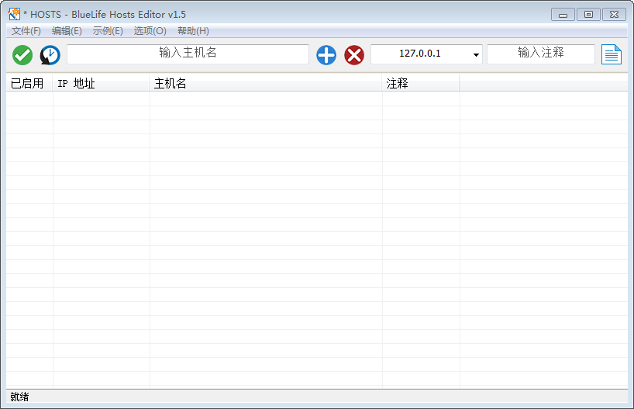Click the blue document icon in toolbar
Screen dimensions: 634x409
pyautogui.click(x=612, y=54)
